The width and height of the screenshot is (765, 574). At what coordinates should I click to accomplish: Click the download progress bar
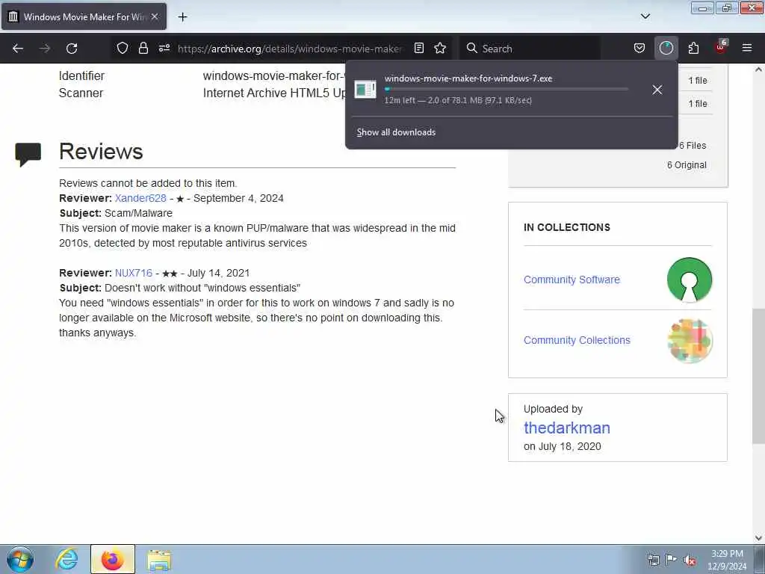tap(507, 90)
